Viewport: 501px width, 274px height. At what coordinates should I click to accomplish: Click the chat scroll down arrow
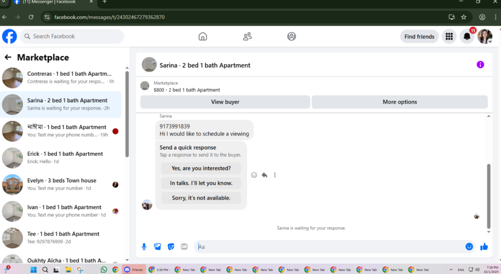coord(489,232)
